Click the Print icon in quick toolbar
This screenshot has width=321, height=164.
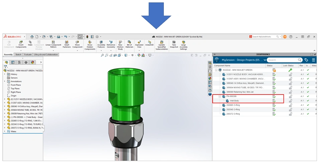[x=58, y=37]
